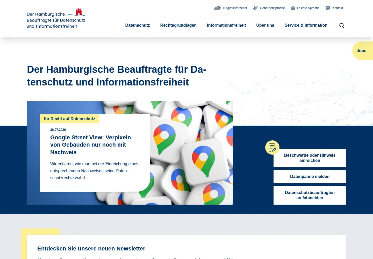Open the Leichte Sprache link
Screen dimensions: 373x259
tap(308, 8)
